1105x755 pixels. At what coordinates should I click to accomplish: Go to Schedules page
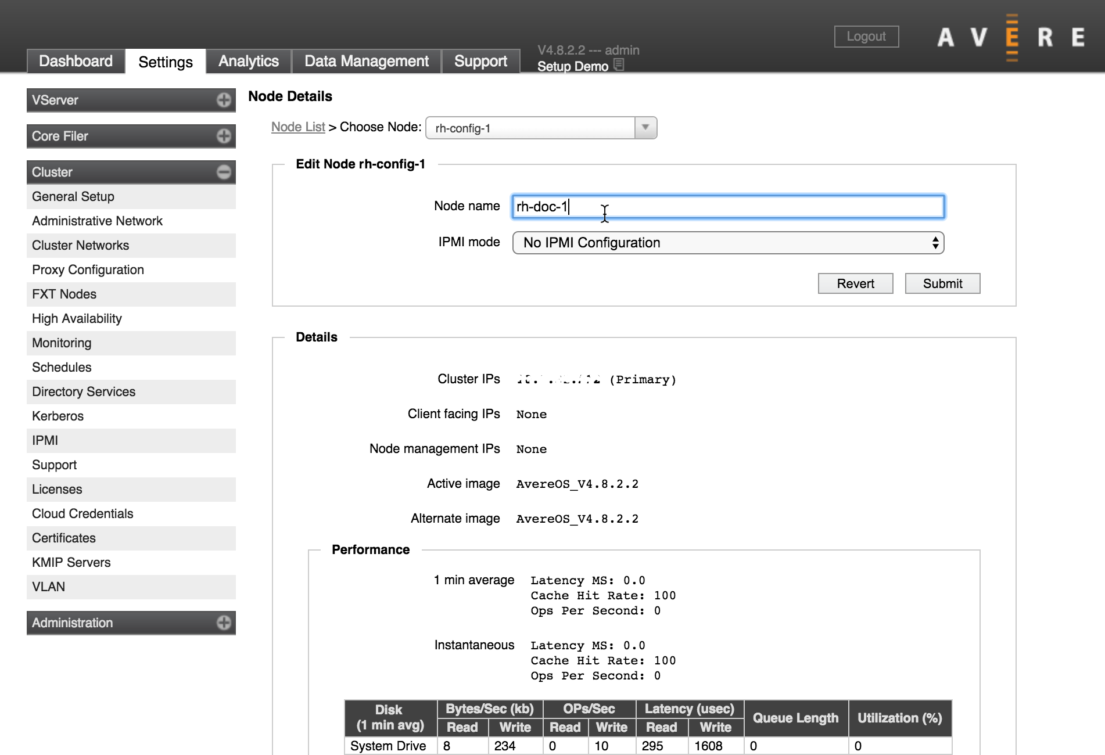(x=131, y=368)
